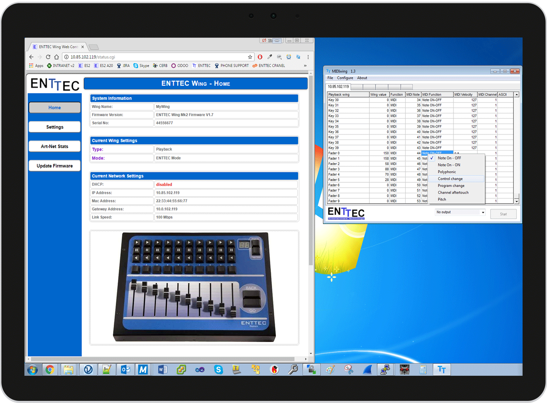547x403 pixels.
Task: Go back using the browser back arrow
Action: coord(31,57)
